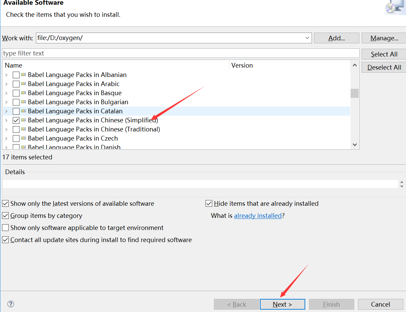Click the Chinese (Simplified) pack category icon
The image size is (406, 312).
pos(24,120)
